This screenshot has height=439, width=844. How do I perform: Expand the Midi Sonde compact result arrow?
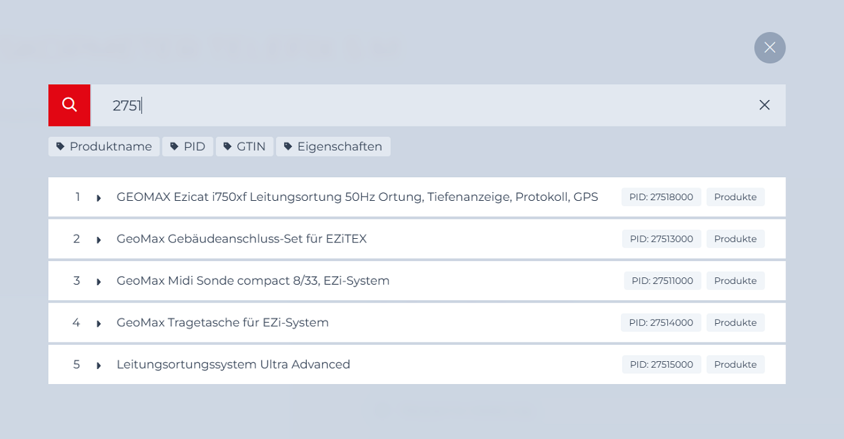coord(99,282)
